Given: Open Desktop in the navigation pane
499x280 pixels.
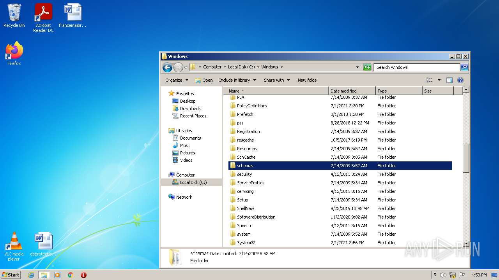Looking at the screenshot, I should 188,101.
